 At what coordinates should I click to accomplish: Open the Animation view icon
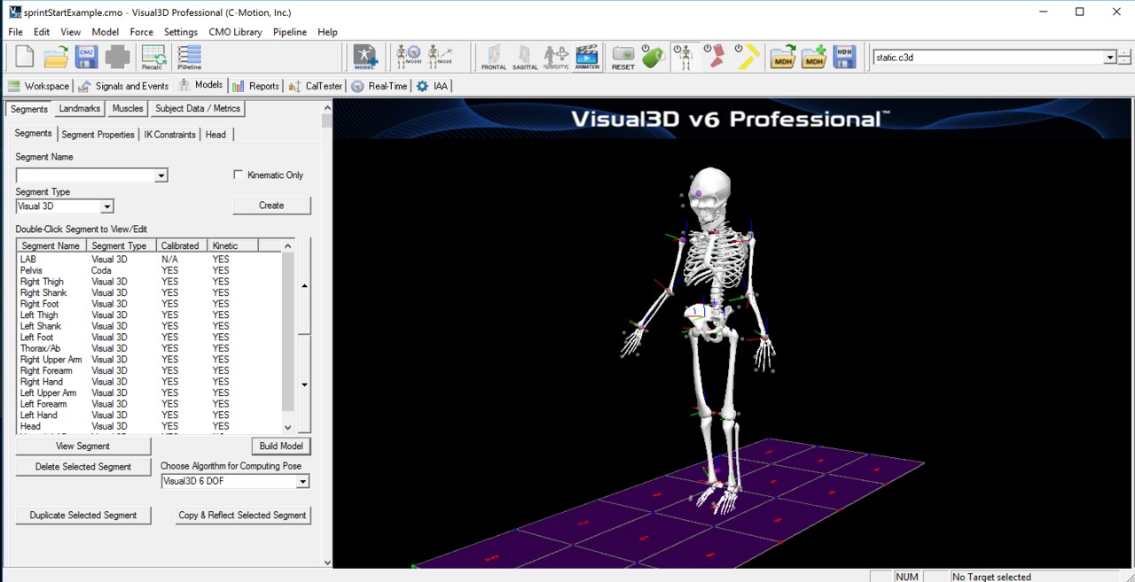coord(586,57)
